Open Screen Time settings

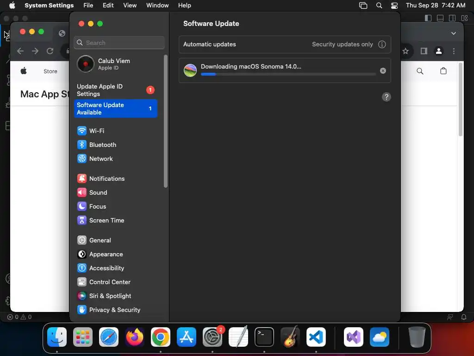115,220
